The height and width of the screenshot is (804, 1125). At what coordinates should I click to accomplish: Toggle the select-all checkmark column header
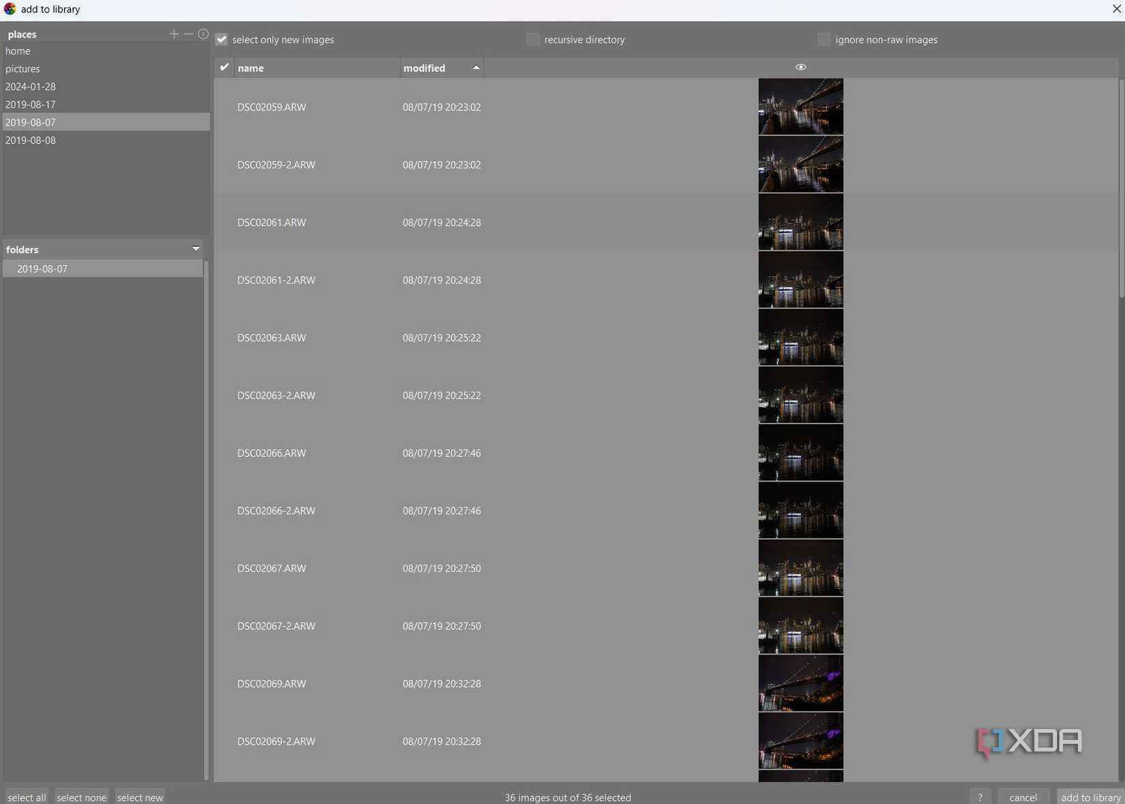point(224,67)
